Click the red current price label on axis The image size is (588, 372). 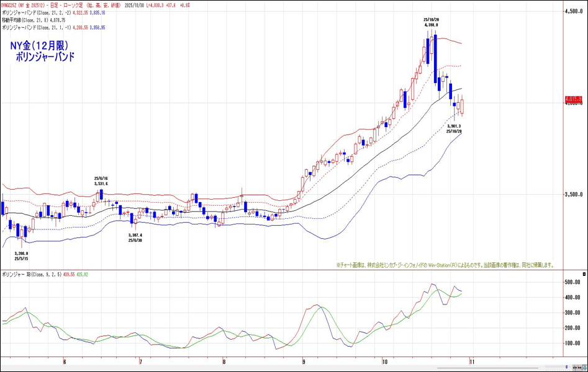coord(573,99)
